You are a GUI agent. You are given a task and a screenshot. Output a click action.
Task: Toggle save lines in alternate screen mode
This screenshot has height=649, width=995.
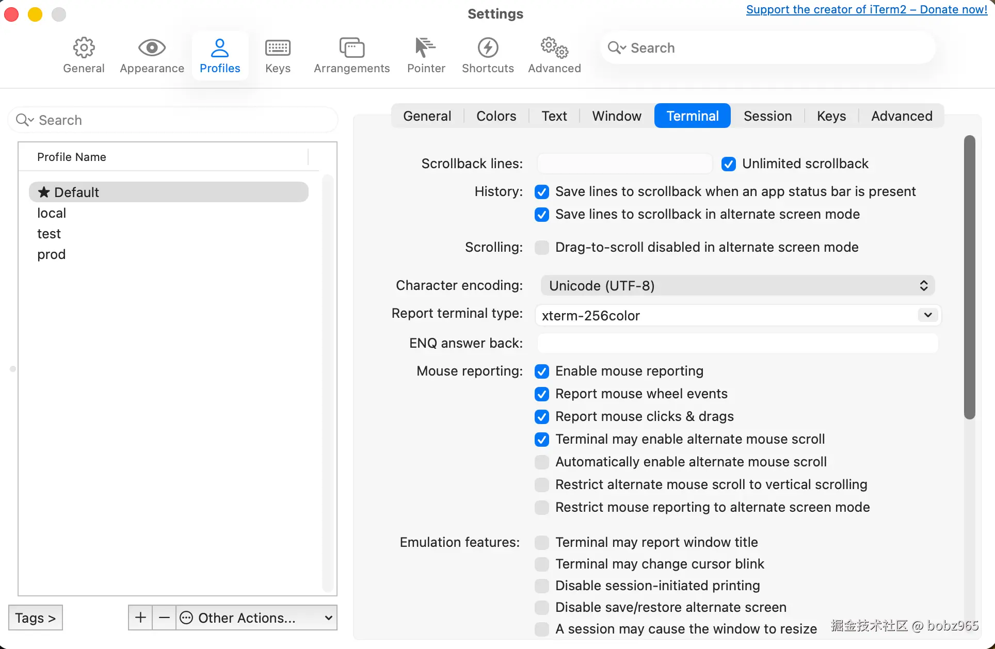pos(542,215)
